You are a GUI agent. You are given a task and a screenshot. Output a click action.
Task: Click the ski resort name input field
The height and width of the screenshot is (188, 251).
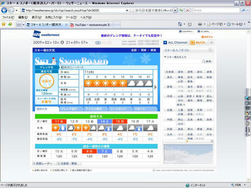[182, 61]
